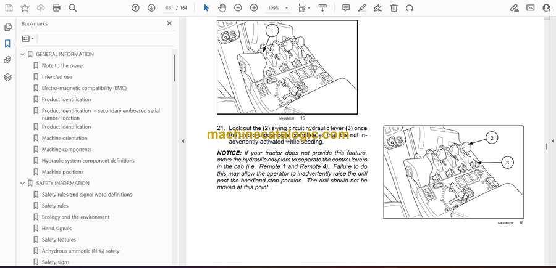The height and width of the screenshot is (268, 556).
Task: Open the bookmarks options menu dropdown
Action: 28,39
